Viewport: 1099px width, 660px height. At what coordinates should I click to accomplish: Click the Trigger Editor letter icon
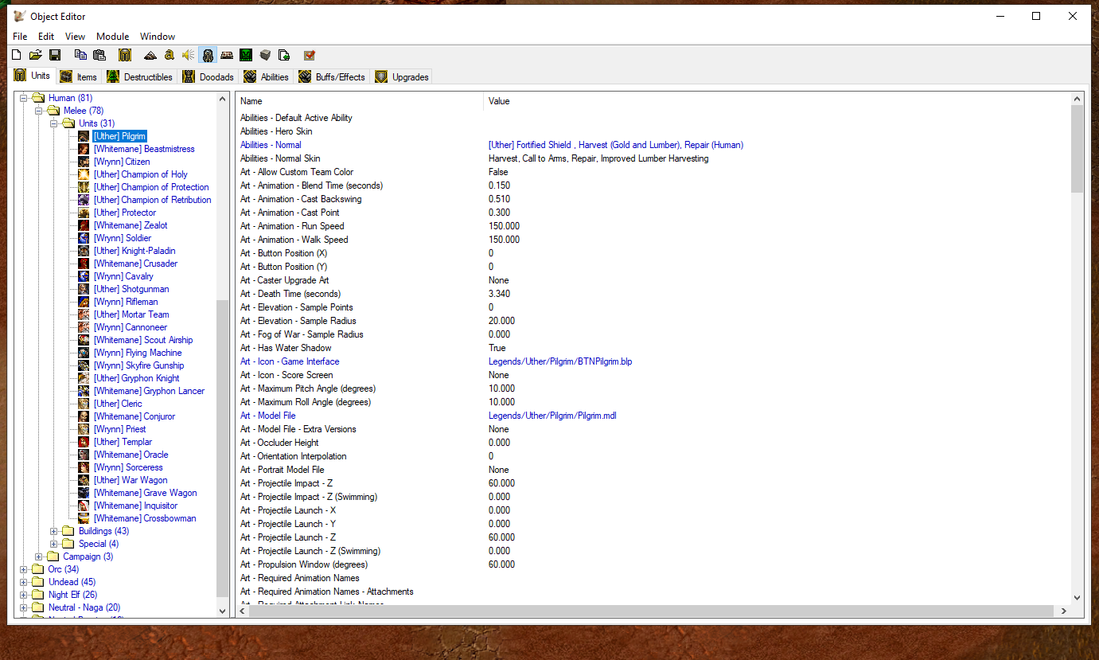coord(169,55)
